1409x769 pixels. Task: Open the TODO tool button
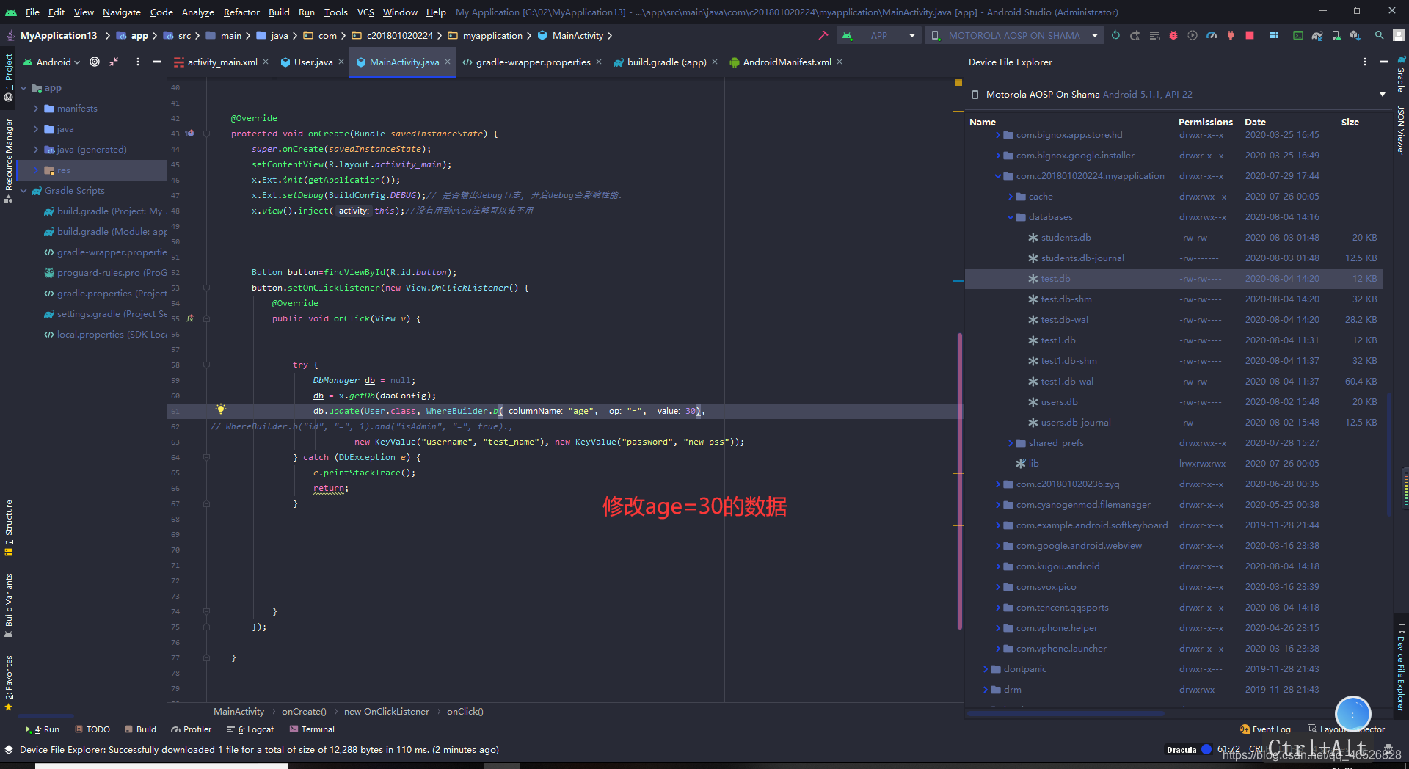pyautogui.click(x=92, y=729)
